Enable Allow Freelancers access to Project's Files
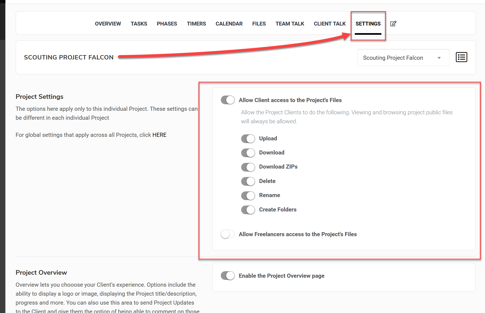This screenshot has width=485, height=313. tap(228, 234)
